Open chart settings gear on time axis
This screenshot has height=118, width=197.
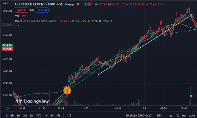coord(7,109)
